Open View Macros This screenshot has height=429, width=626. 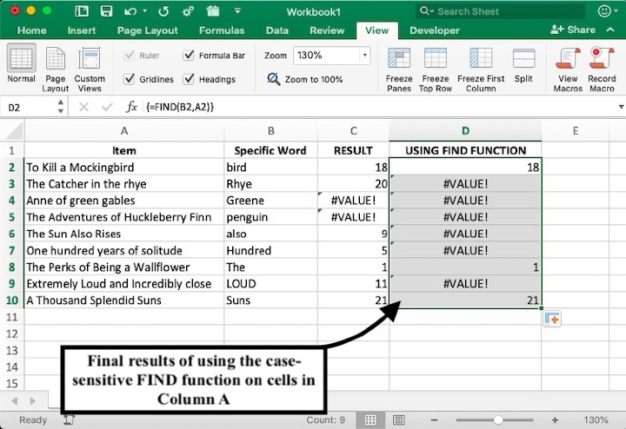(568, 59)
